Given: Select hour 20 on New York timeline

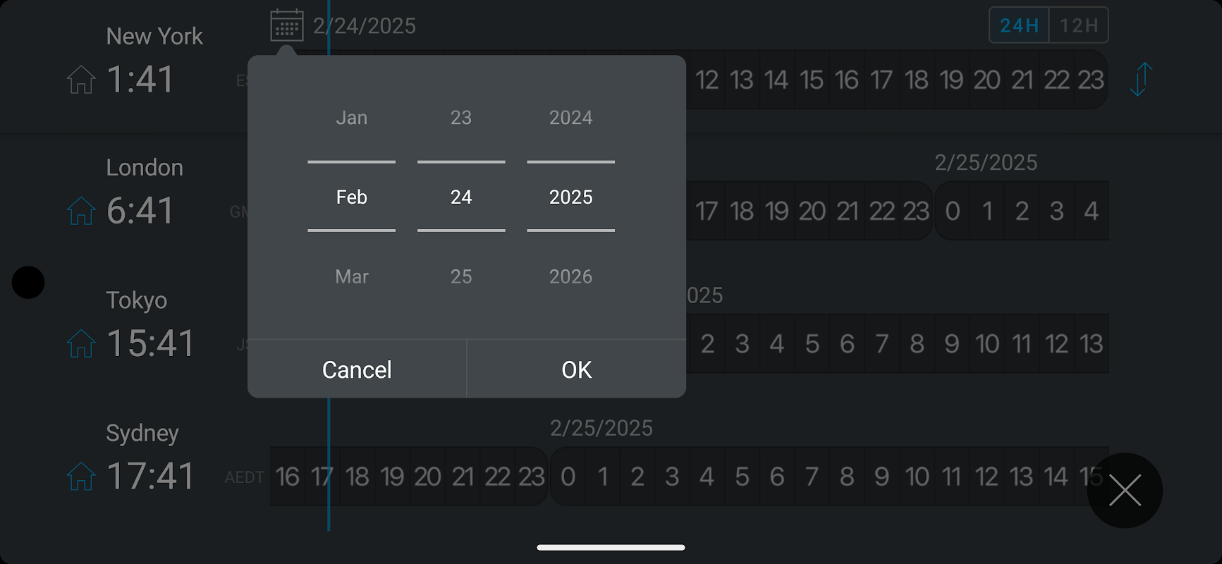Looking at the screenshot, I should click(x=986, y=80).
